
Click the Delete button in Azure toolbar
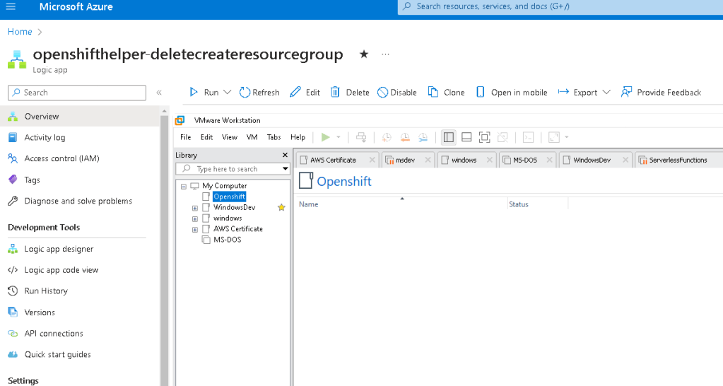point(350,92)
